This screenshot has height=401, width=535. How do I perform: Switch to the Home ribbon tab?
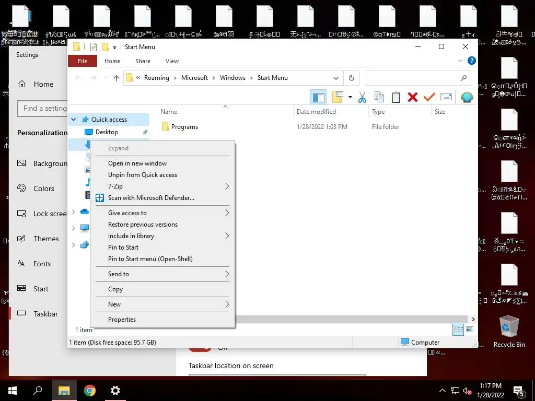[112, 61]
